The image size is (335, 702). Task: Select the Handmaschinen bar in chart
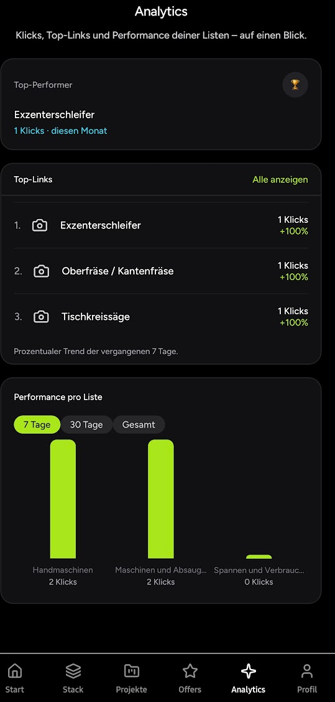coord(63,498)
